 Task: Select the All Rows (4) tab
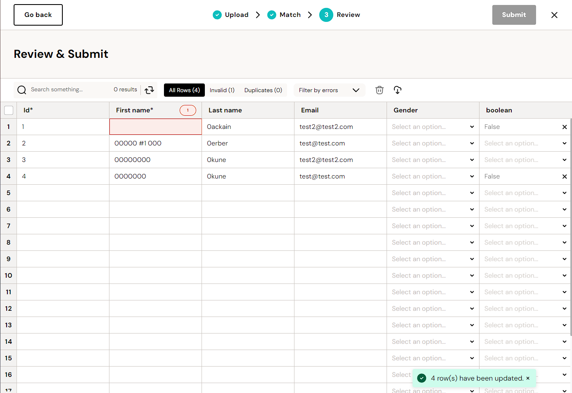tap(184, 90)
